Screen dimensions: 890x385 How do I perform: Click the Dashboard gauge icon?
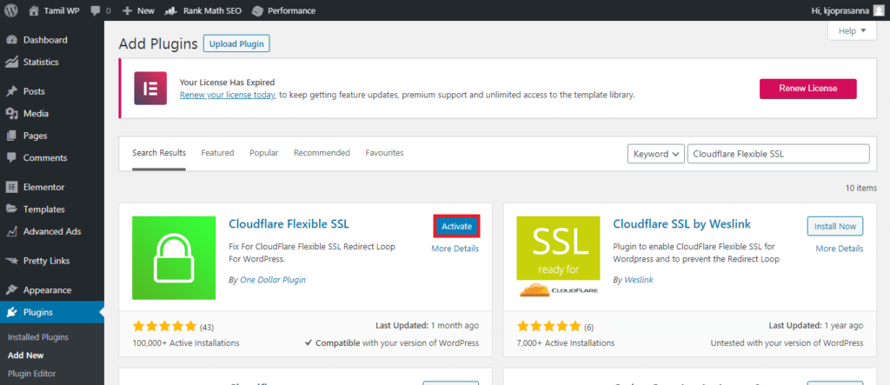point(12,40)
